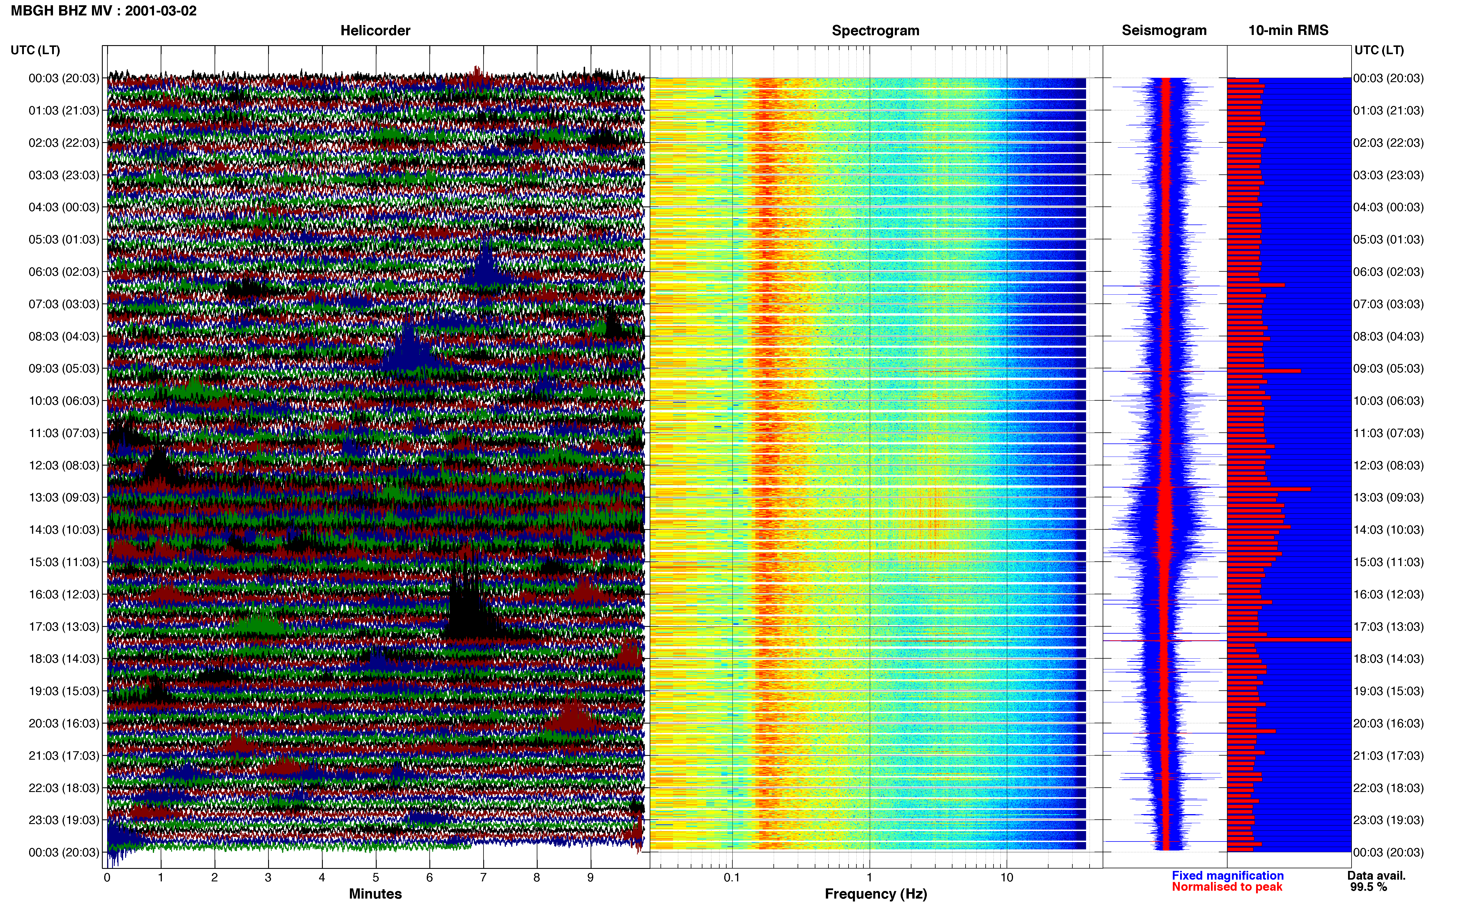This screenshot has width=1461, height=914.
Task: Click left time label '23:03 (19:03)'
Action: tap(63, 820)
